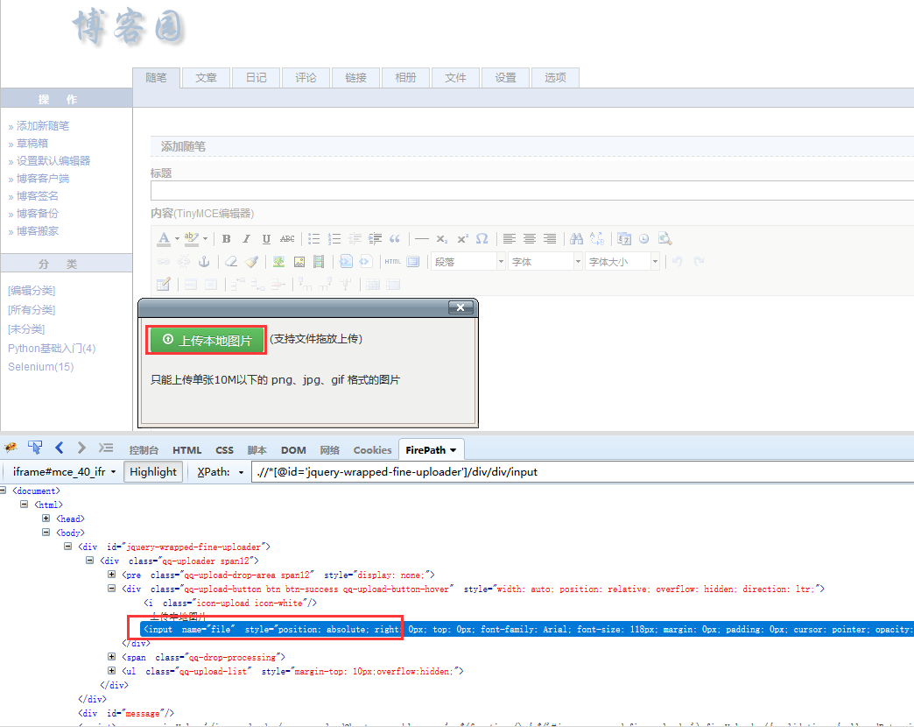This screenshot has height=727, width=914.
Task: Insert media film strip icon
Action: point(319,261)
